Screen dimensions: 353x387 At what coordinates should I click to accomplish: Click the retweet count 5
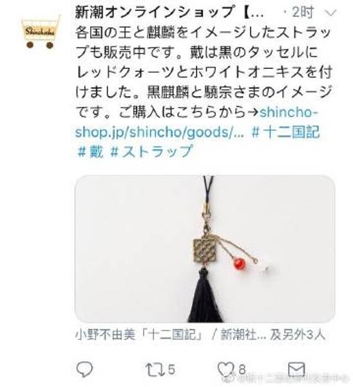coord(171,370)
